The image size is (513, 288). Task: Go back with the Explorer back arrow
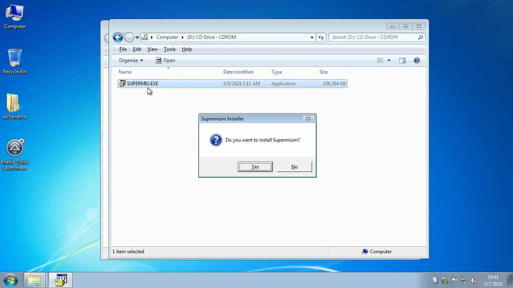[118, 37]
